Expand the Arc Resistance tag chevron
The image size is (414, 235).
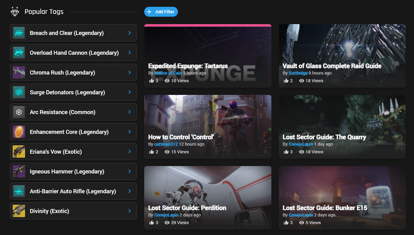pos(130,112)
